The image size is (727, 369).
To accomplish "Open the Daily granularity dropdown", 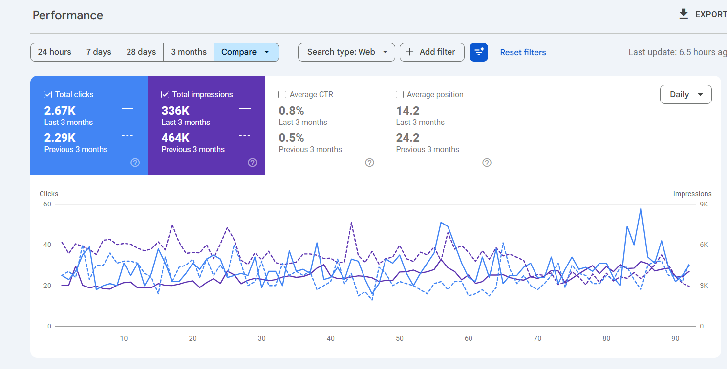I will click(685, 95).
